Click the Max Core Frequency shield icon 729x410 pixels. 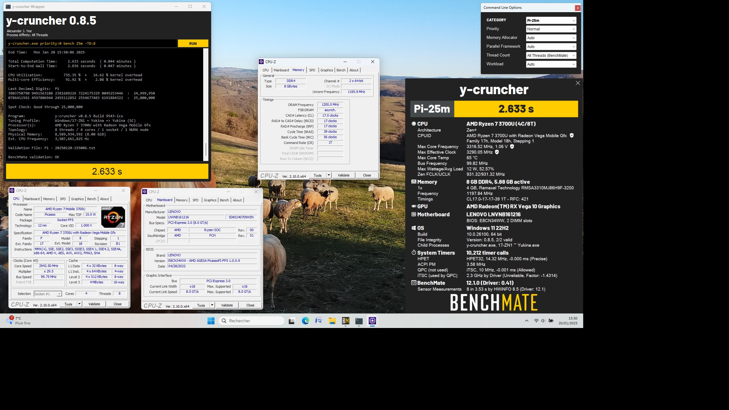click(x=512, y=147)
